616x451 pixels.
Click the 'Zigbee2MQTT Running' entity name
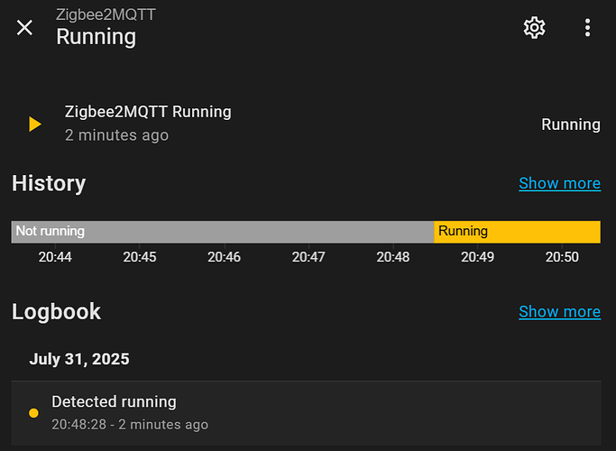pos(148,112)
